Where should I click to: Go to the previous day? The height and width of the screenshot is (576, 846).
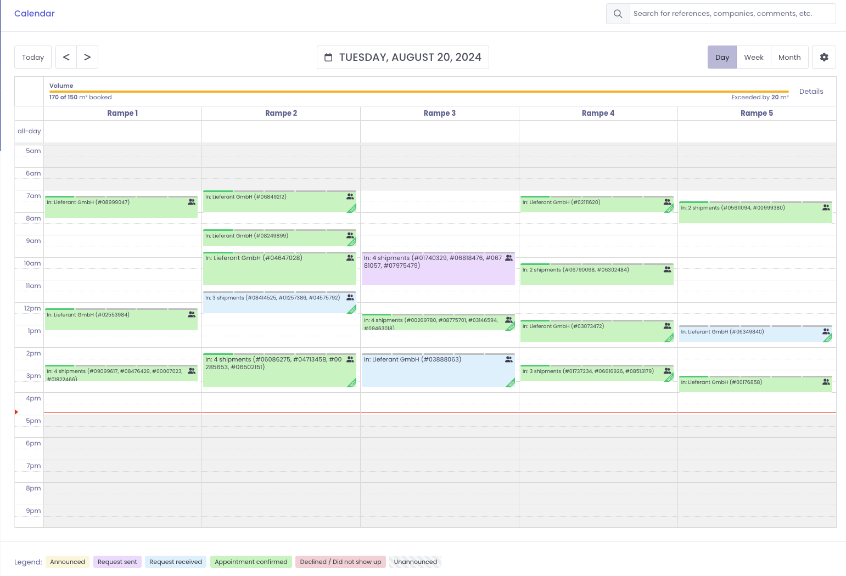click(x=66, y=57)
